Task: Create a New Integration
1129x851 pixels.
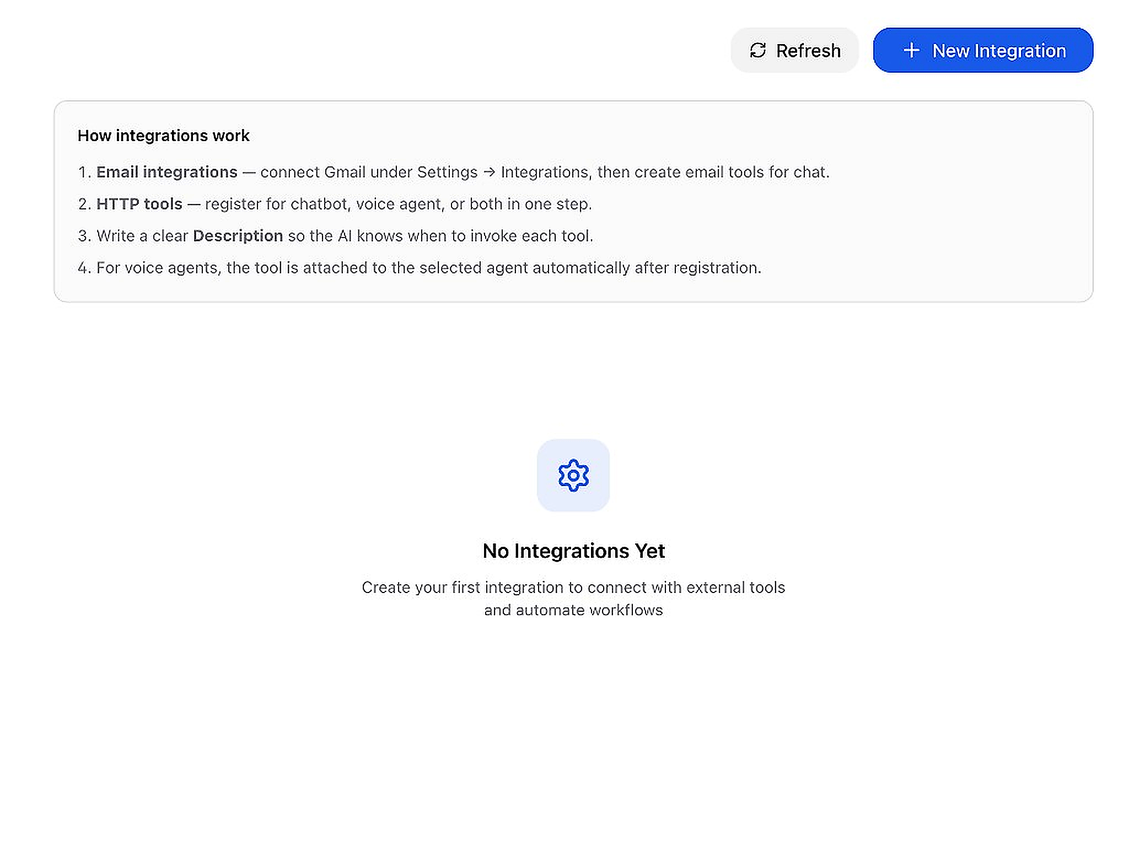Action: tap(983, 50)
